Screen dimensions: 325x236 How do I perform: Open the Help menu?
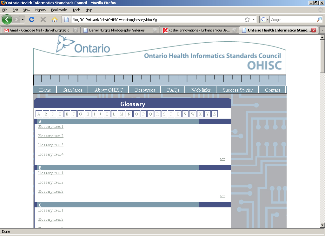coord(89,10)
